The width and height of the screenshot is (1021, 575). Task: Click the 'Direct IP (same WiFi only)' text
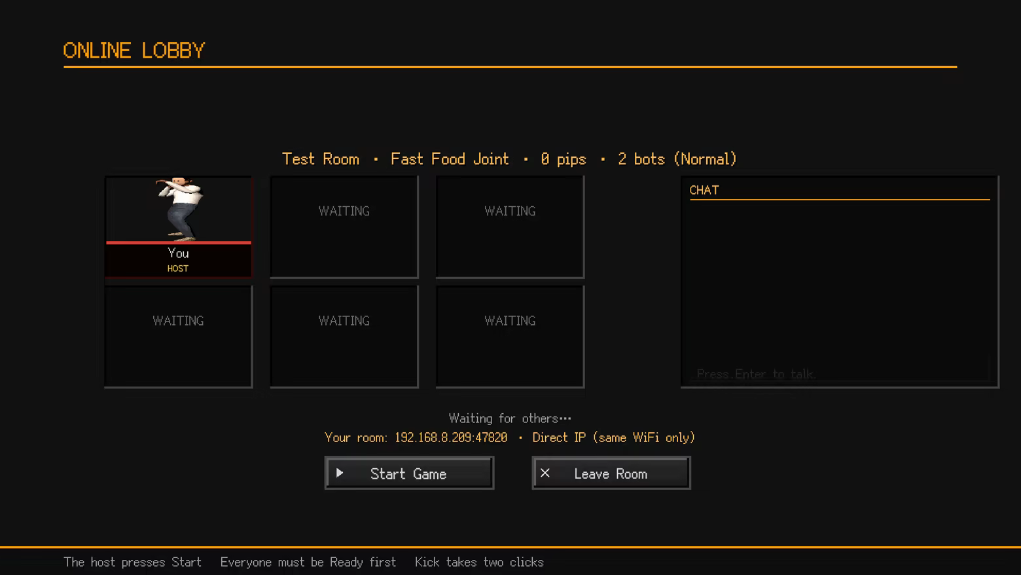[613, 437]
